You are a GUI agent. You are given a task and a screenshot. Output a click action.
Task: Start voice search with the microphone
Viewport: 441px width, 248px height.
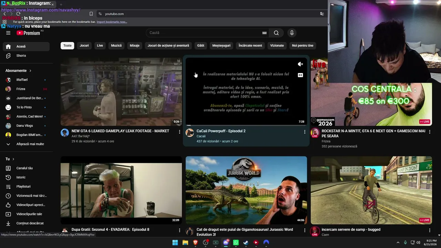[x=292, y=33]
